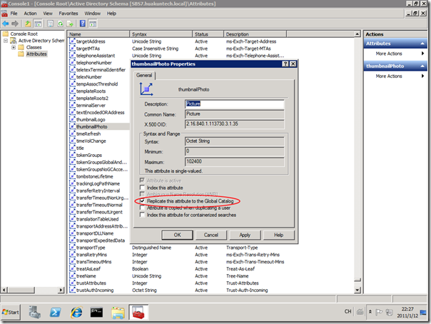Viewport: 431px width, 324px height.
Task: Launch PowerShell from the taskbar
Action: pyautogui.click(x=55, y=313)
